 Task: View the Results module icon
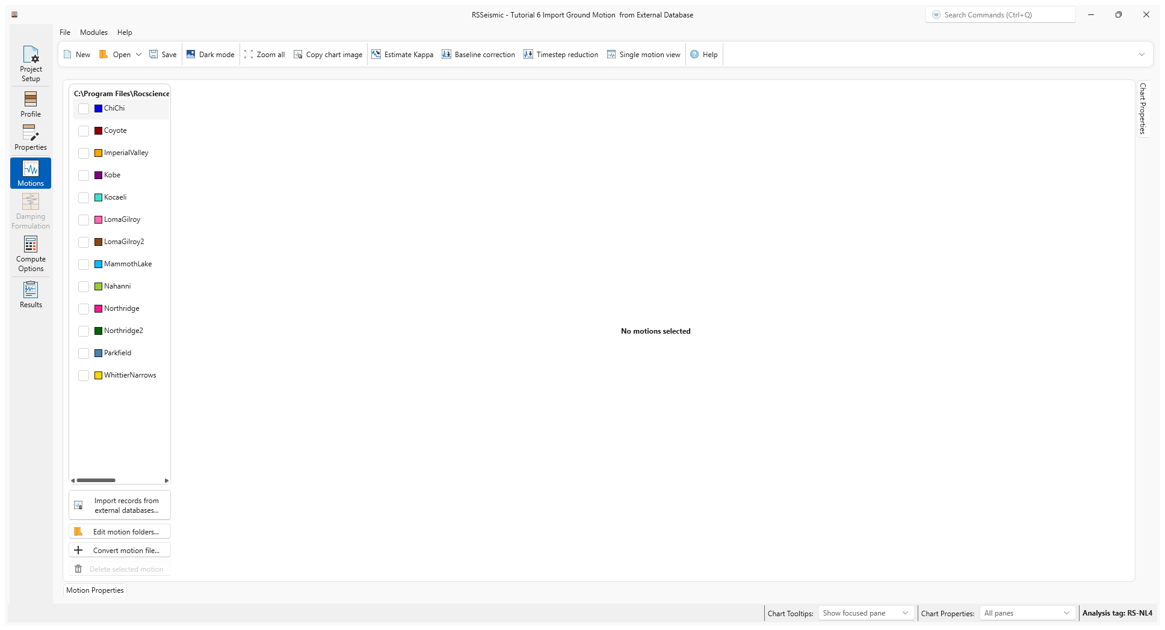pyautogui.click(x=30, y=293)
